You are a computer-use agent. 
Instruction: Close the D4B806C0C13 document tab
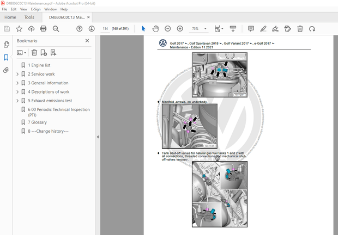coord(88,17)
